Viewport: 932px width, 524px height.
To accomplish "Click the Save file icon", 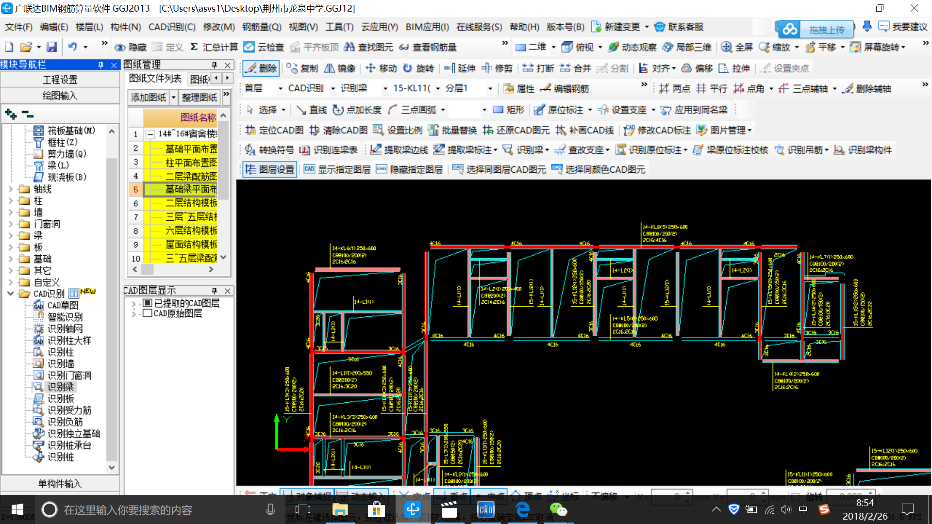I will click(x=51, y=47).
